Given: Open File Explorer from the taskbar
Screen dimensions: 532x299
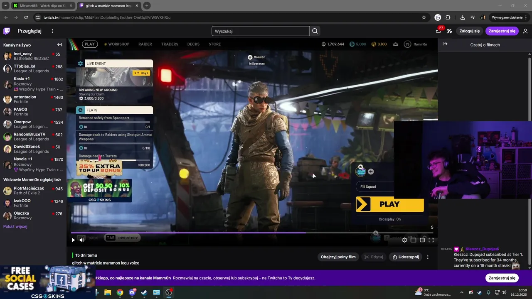Looking at the screenshot, I should 108,292.
